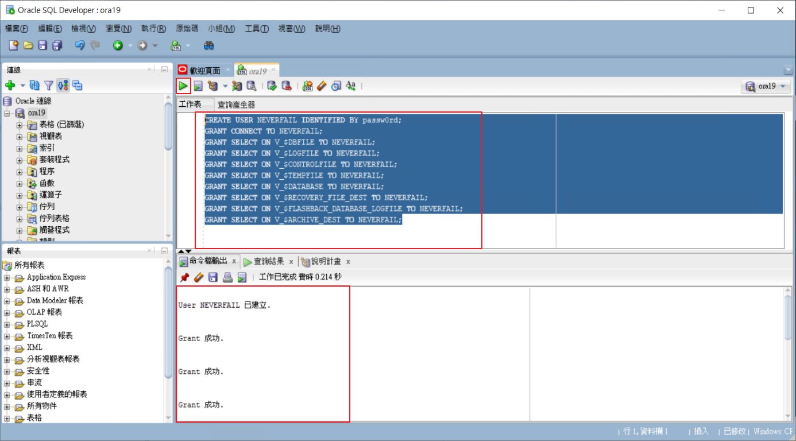The image size is (796, 441).
Task: Click the GRANT CONNECT TO NEVERFAIL line
Action: (x=264, y=131)
